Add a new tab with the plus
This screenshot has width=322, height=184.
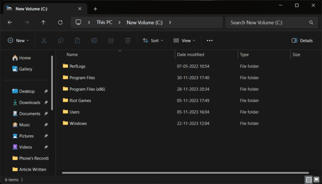coord(95,9)
